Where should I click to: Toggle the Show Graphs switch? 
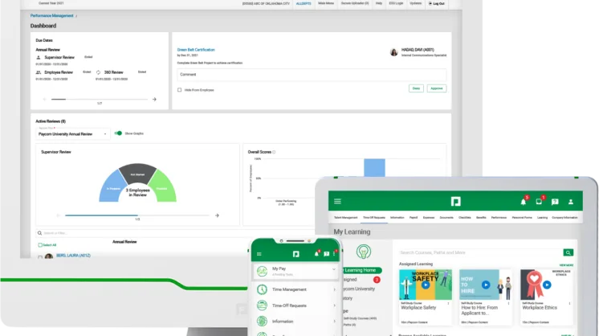(x=118, y=133)
